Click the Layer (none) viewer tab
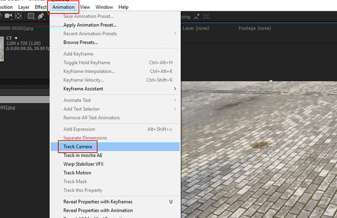 (196, 28)
